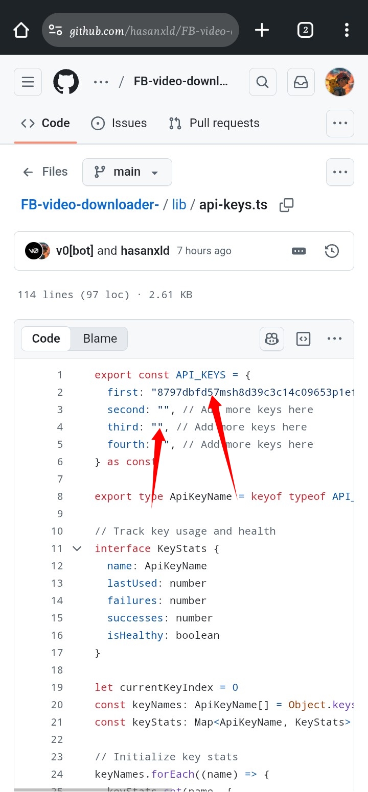Viewport: 368px width, 792px height.
Task: Open the Pull requests tab
Action: [214, 123]
